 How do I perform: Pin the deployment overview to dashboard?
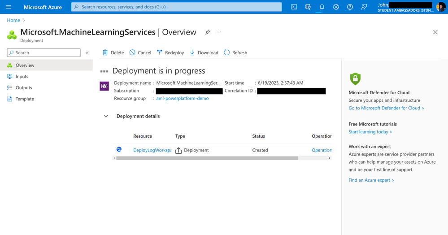pos(208,32)
